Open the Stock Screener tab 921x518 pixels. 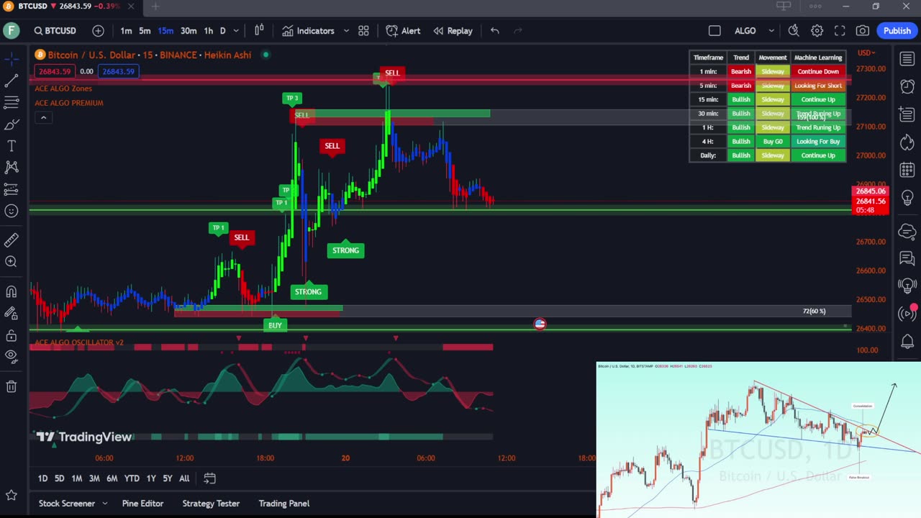pyautogui.click(x=66, y=504)
